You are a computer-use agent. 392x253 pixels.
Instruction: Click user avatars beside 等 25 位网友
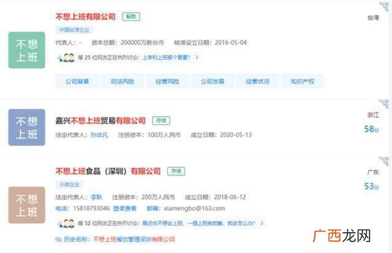(x=66, y=58)
